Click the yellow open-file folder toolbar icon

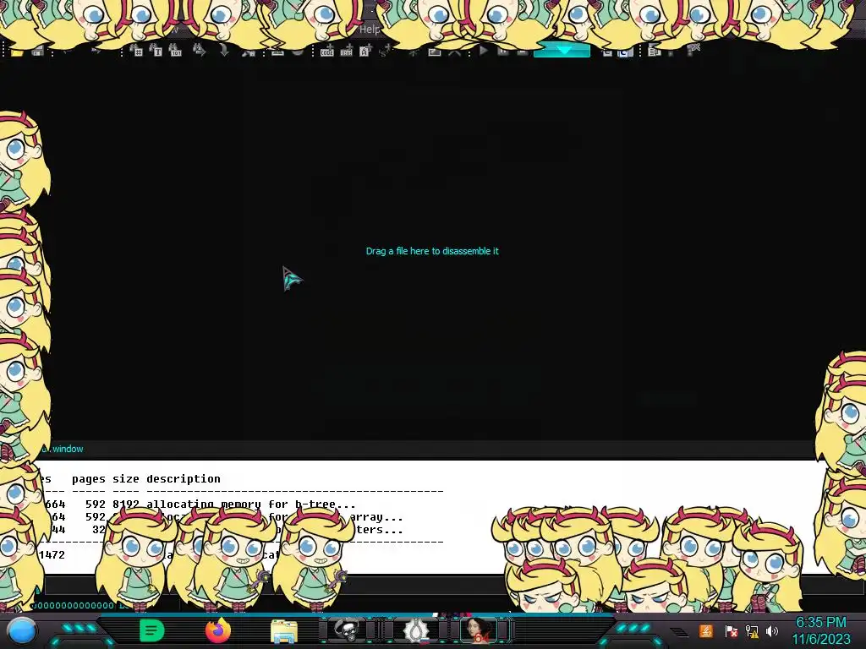pos(17,52)
